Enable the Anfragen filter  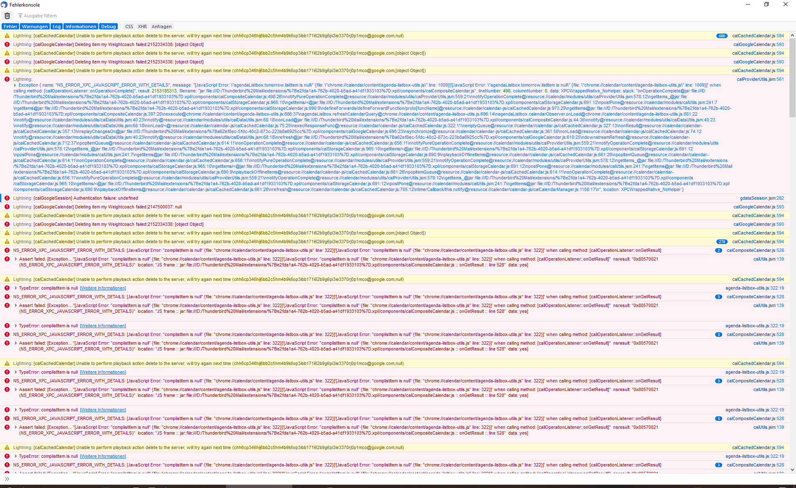click(161, 27)
